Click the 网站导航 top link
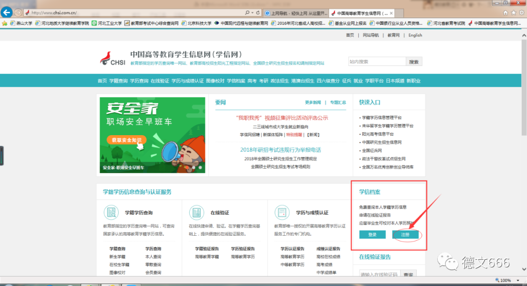 [371, 35]
